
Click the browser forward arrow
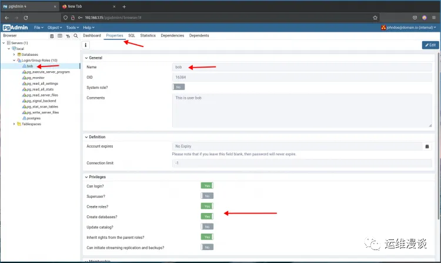pos(16,18)
